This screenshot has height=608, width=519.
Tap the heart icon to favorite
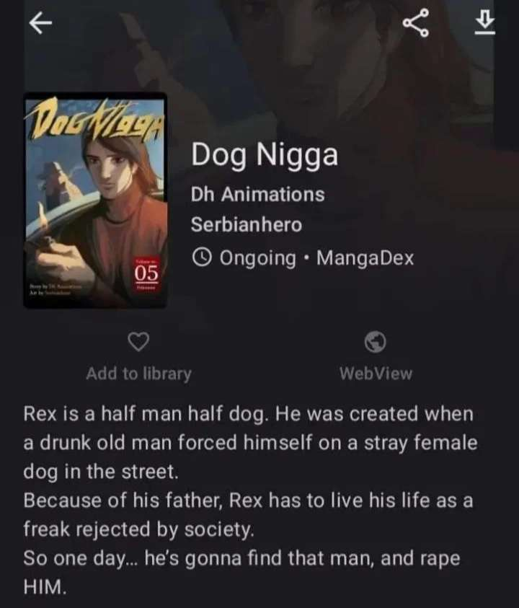pyautogui.click(x=138, y=342)
